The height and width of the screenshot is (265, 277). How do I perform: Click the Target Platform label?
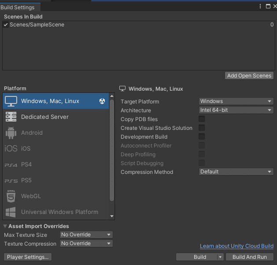pos(140,102)
